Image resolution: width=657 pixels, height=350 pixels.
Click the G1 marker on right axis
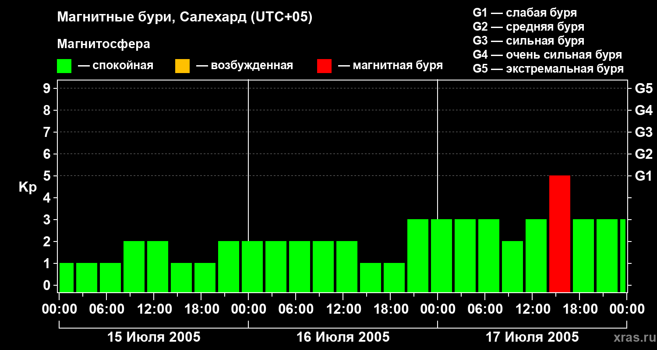643,176
